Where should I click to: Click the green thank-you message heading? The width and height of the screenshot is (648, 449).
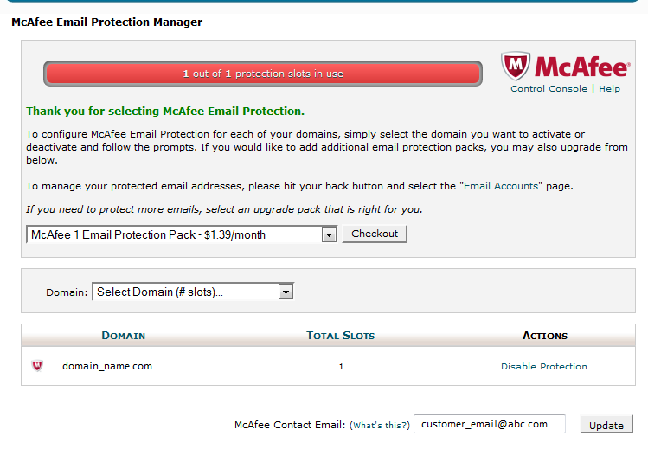coord(164,112)
